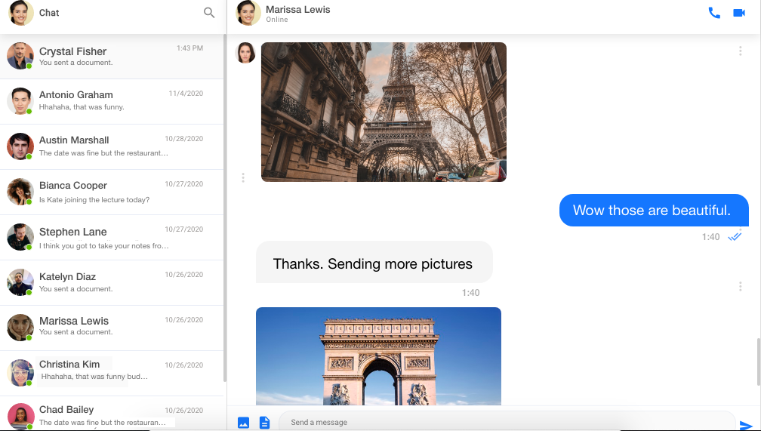The image size is (761, 431).
Task: Click the attach image icon
Action: [x=244, y=422]
